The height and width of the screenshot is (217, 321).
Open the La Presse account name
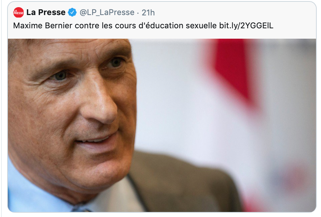pyautogui.click(x=46, y=12)
